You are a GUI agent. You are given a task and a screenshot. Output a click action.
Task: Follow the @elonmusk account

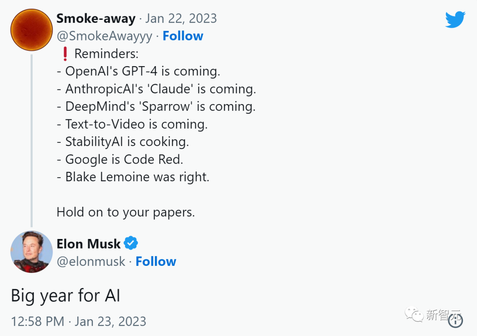point(155,261)
